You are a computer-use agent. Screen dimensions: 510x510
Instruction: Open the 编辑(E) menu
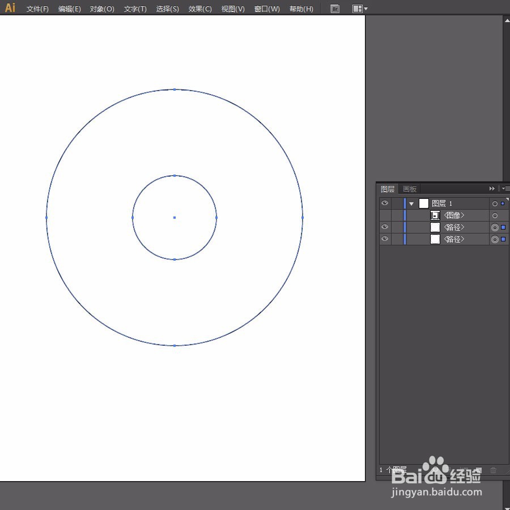point(69,8)
